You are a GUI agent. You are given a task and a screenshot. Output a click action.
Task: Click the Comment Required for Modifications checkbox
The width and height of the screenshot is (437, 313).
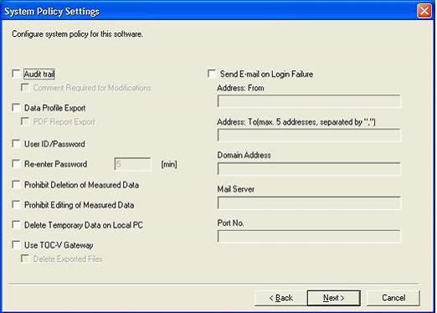pyautogui.click(x=25, y=88)
